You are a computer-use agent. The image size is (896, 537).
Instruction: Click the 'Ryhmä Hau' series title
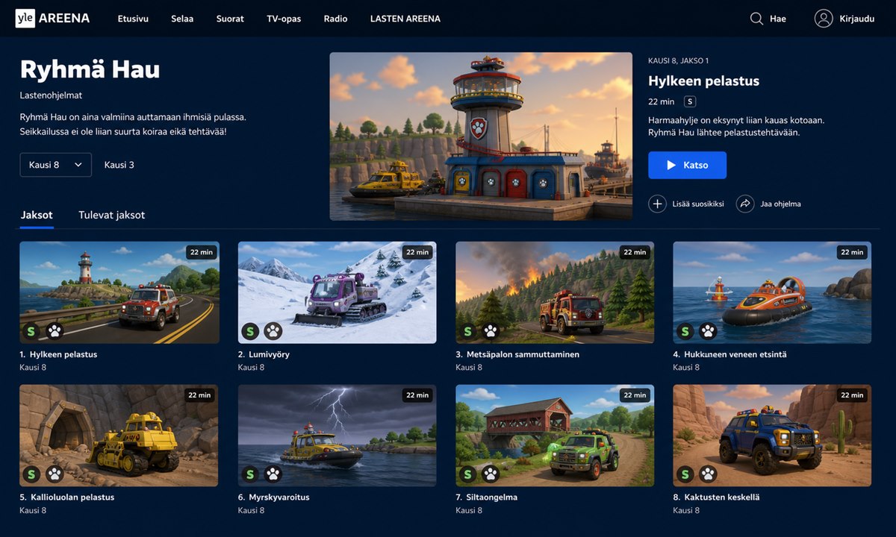coord(90,69)
